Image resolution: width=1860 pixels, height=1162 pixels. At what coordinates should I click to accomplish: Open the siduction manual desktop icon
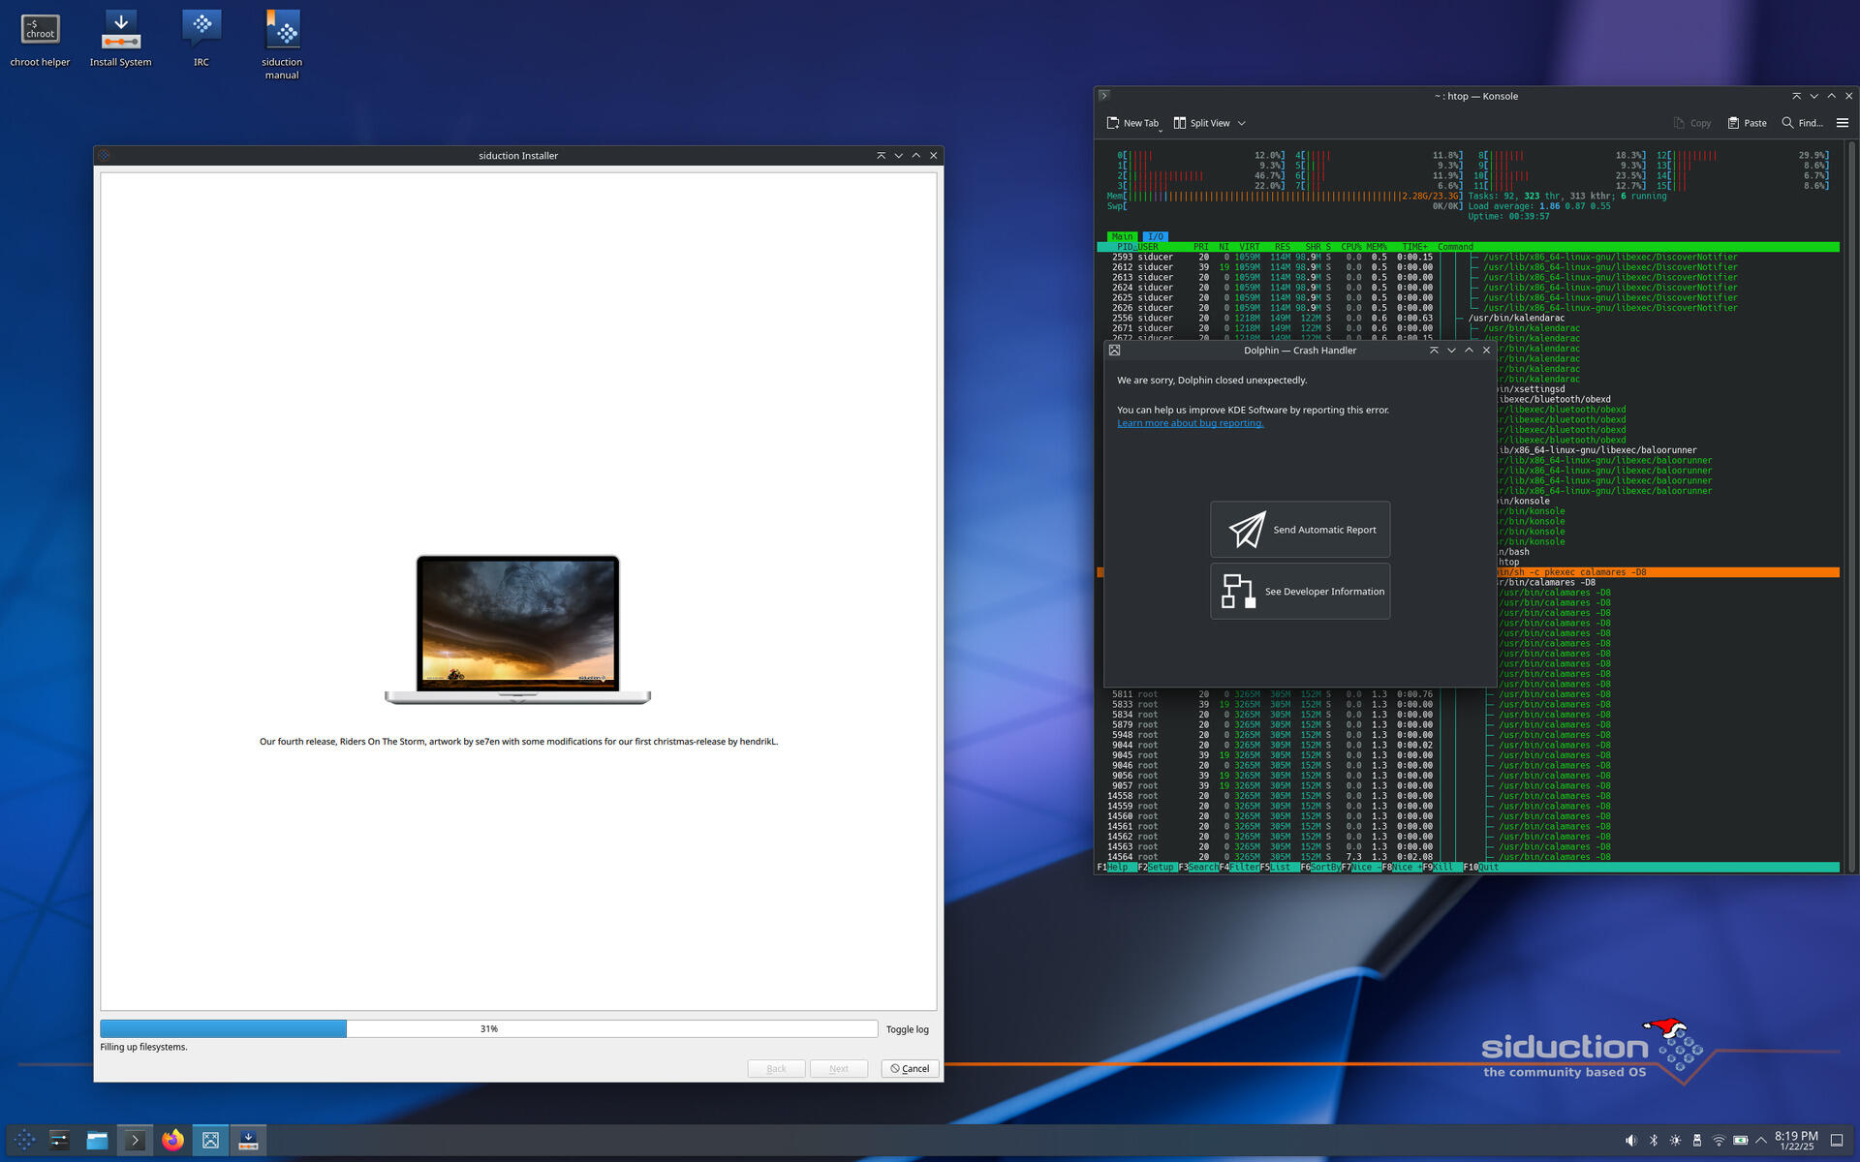point(282,45)
